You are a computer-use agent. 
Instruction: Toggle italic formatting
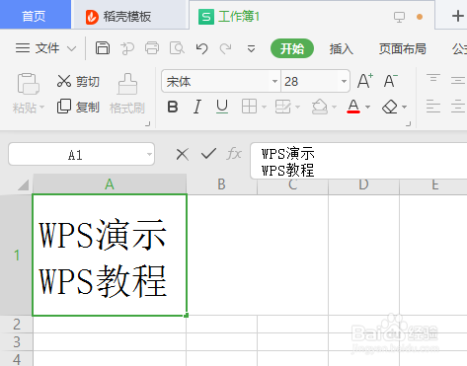point(197,107)
